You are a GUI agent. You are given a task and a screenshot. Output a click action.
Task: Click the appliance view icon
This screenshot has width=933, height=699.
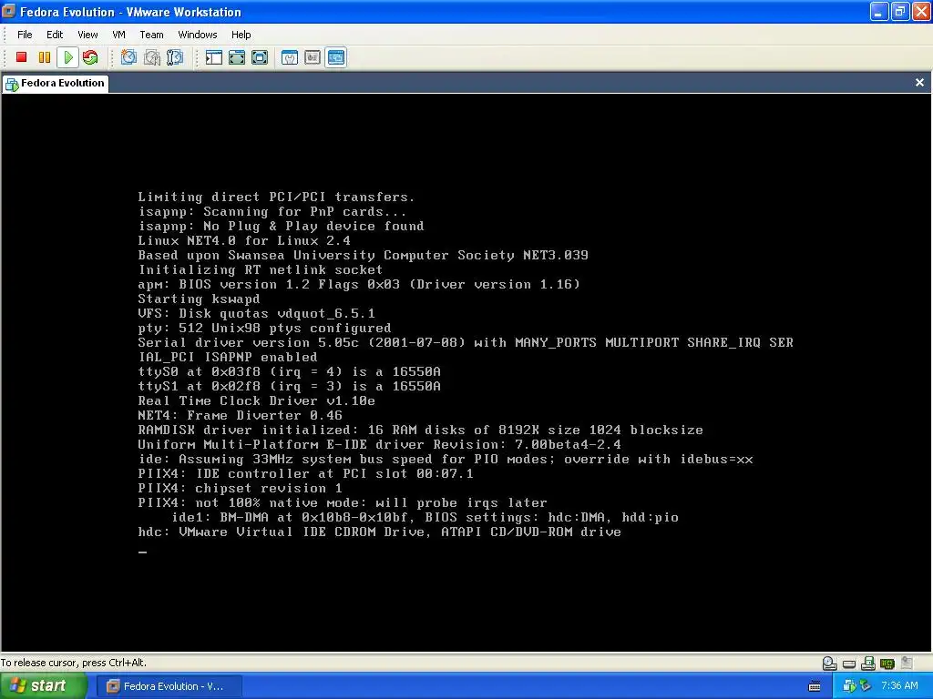[313, 57]
